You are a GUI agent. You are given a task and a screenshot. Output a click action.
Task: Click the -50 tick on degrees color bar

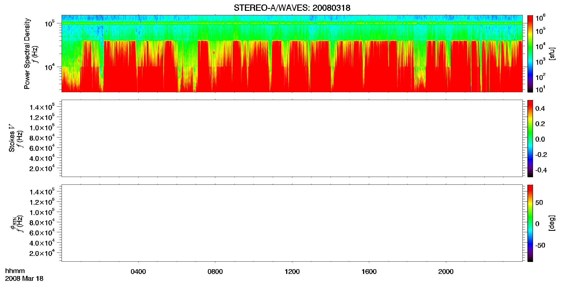pos(540,246)
